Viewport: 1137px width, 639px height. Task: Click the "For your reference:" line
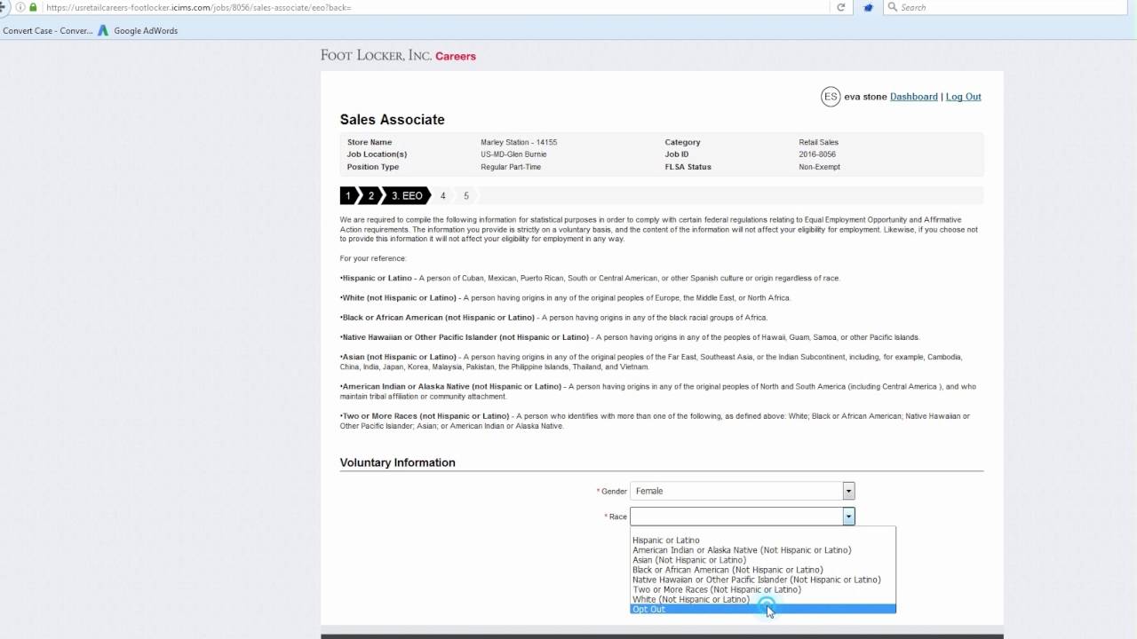coord(373,258)
